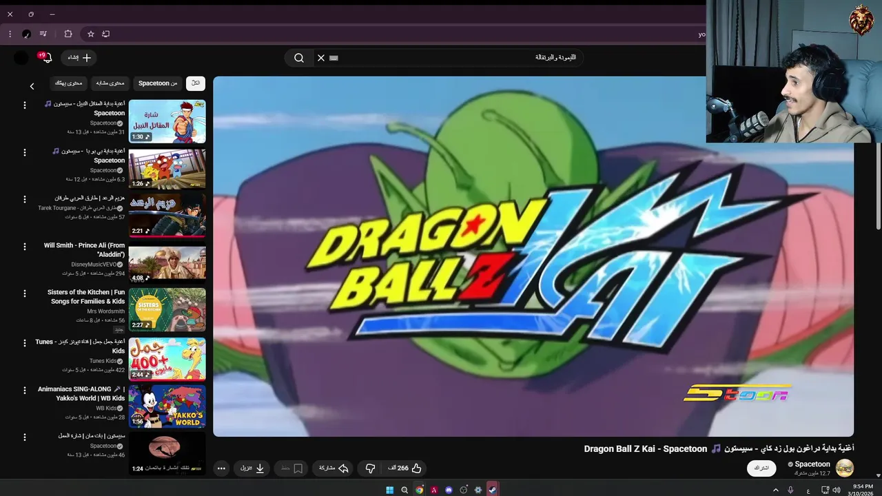Open the 'هزيم الرعد' video thumbnail
The height and width of the screenshot is (496, 882).
[167, 215]
